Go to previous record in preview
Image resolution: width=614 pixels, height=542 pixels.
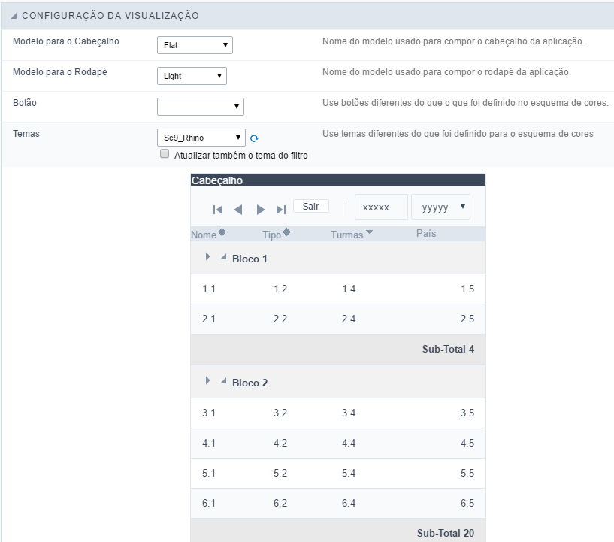[238, 210]
